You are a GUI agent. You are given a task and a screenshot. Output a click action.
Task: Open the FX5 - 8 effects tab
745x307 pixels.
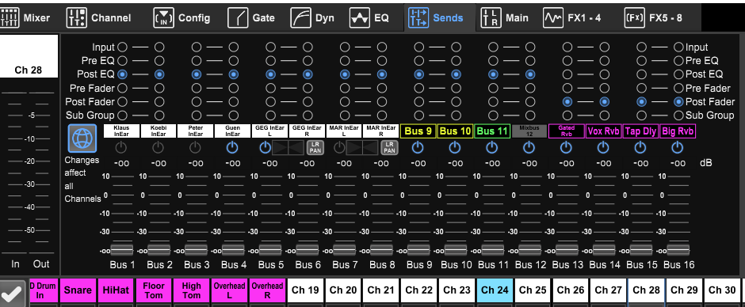pos(653,18)
